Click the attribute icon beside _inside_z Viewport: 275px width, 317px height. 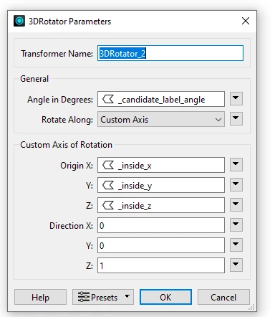coord(108,205)
